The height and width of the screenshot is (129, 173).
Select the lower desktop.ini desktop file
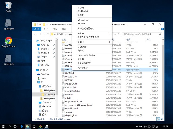[8, 60]
